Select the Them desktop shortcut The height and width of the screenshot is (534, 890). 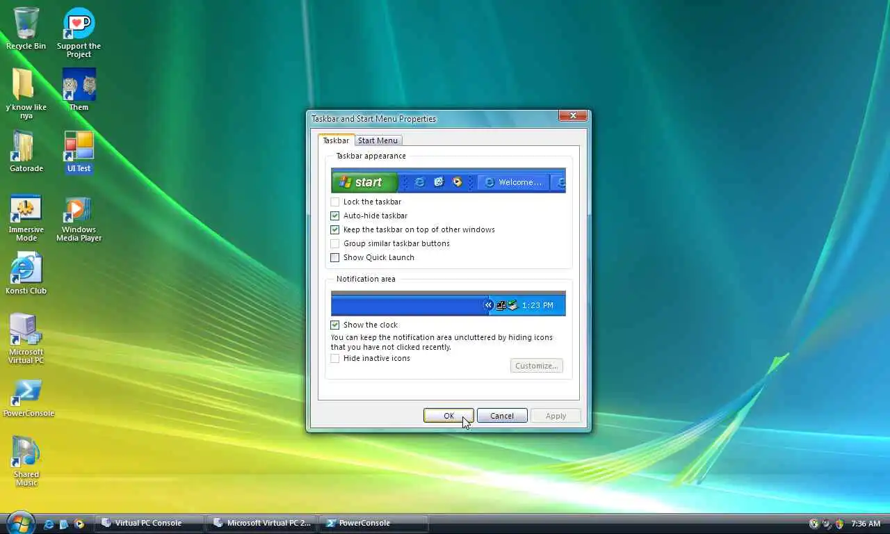point(79,90)
